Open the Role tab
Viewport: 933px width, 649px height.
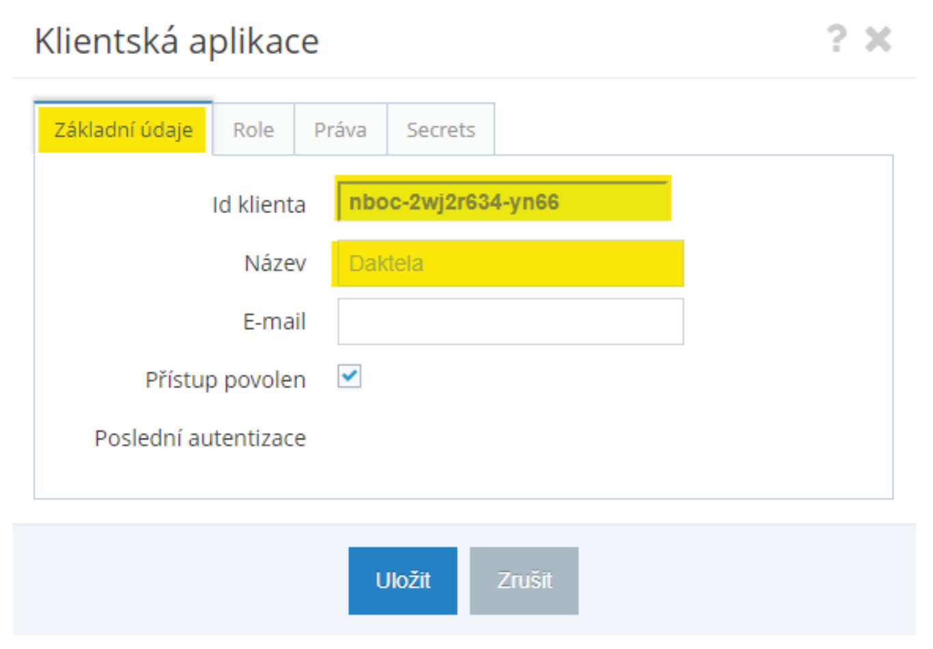[x=253, y=130]
